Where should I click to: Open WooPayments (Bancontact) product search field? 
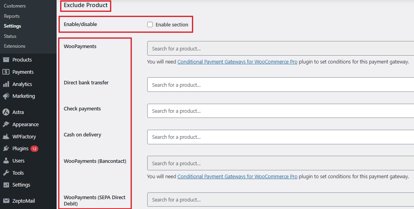click(x=280, y=163)
